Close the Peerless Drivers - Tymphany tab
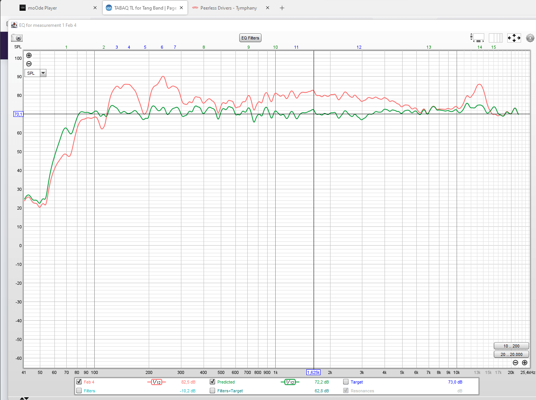The width and height of the screenshot is (536, 400). click(268, 8)
